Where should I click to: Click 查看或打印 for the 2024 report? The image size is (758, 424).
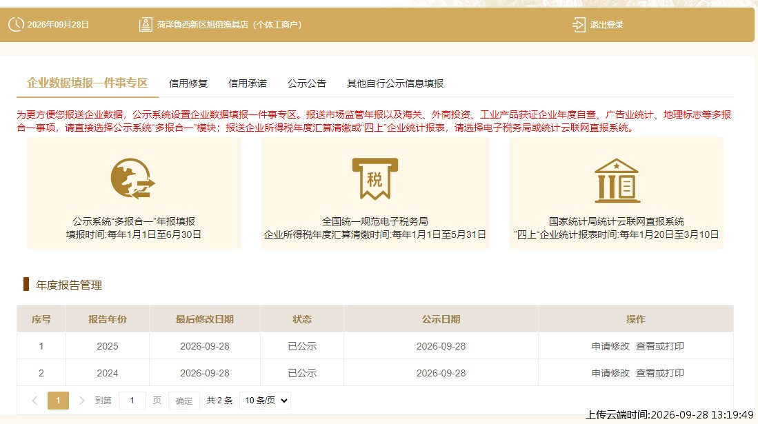point(660,373)
